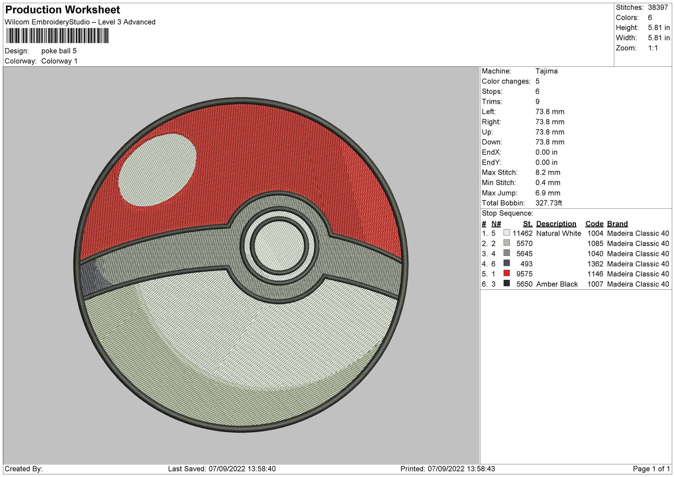Click the 'Color changes:' label
This screenshot has width=675, height=477.
506,81
